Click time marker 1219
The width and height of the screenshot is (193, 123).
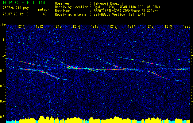(168, 26)
